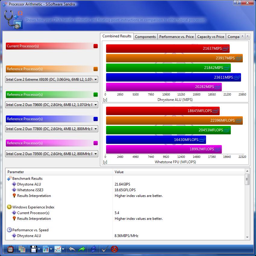Viewport: 256px width, 256px height.
Task: Click the copy results sheets icon
Action: [x=22, y=249]
